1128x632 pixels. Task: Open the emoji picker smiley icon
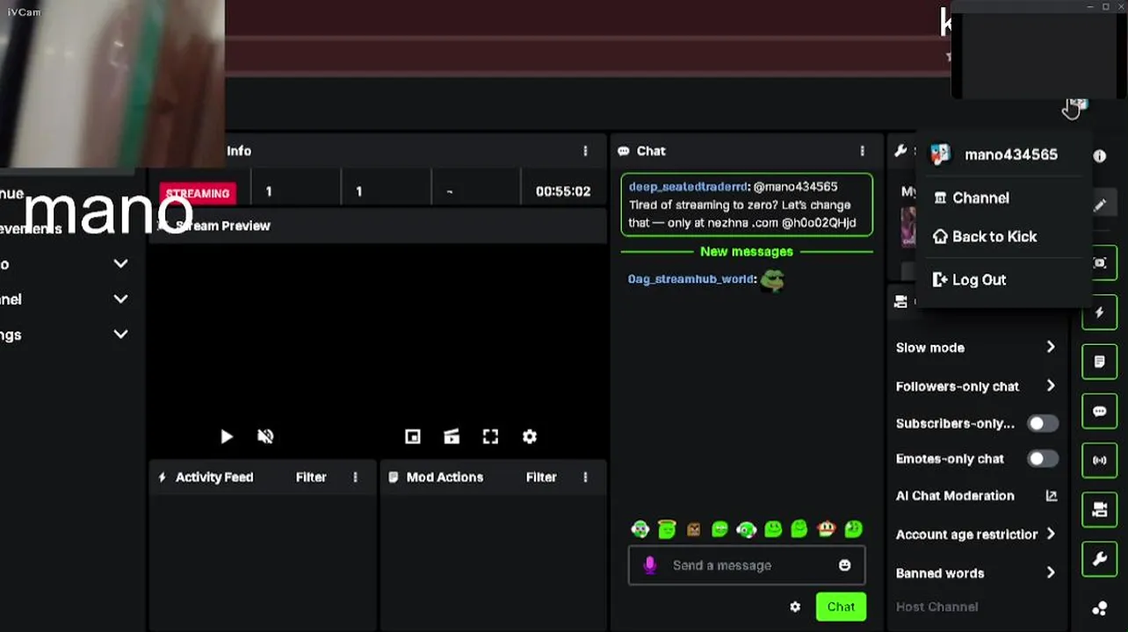(x=844, y=565)
